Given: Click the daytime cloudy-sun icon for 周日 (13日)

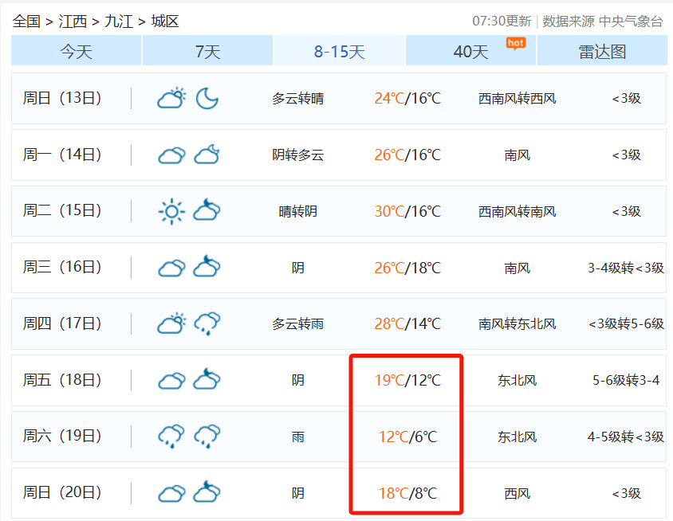Looking at the screenshot, I should click(171, 98).
